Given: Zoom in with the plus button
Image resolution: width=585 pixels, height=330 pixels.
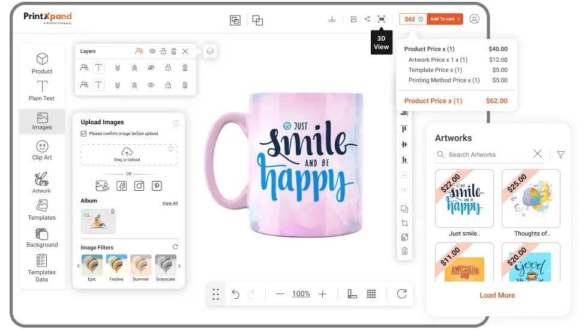Looking at the screenshot, I should (x=323, y=294).
